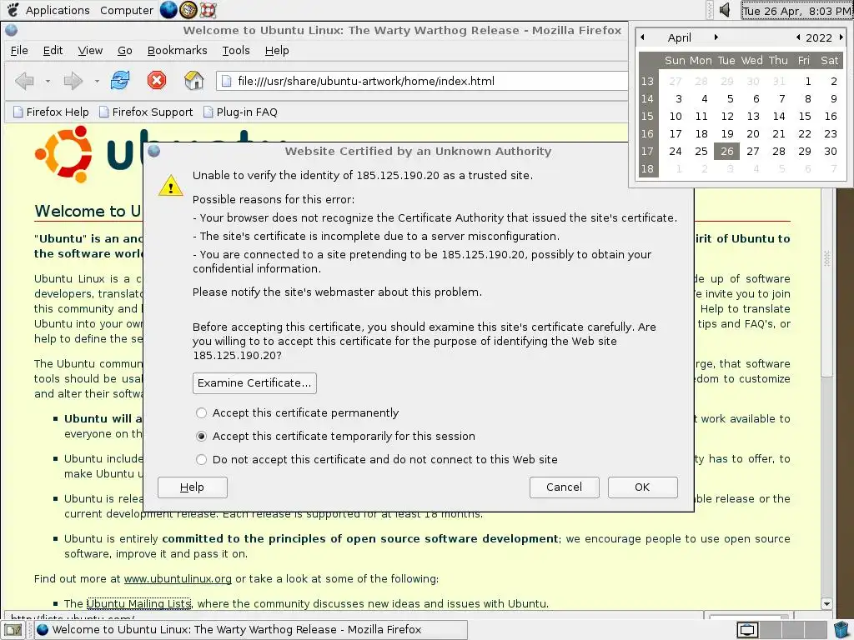
Task: Click the Firefox window title bar globe icon
Action: point(12,31)
